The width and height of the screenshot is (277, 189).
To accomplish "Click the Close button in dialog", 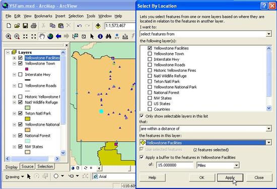I will (x=259, y=177).
